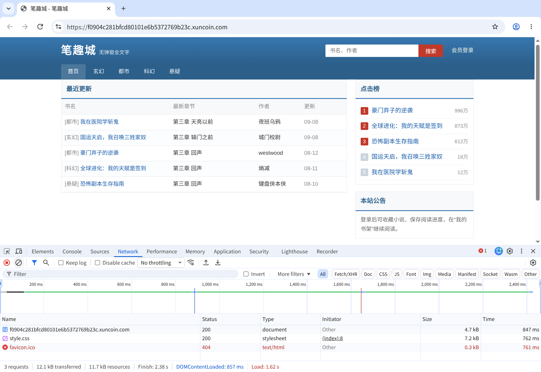
Task: Toggle the CSS request type filter
Action: (x=383, y=274)
